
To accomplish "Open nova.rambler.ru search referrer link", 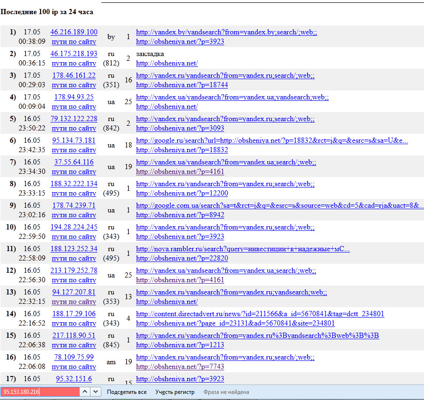I will (243, 249).
